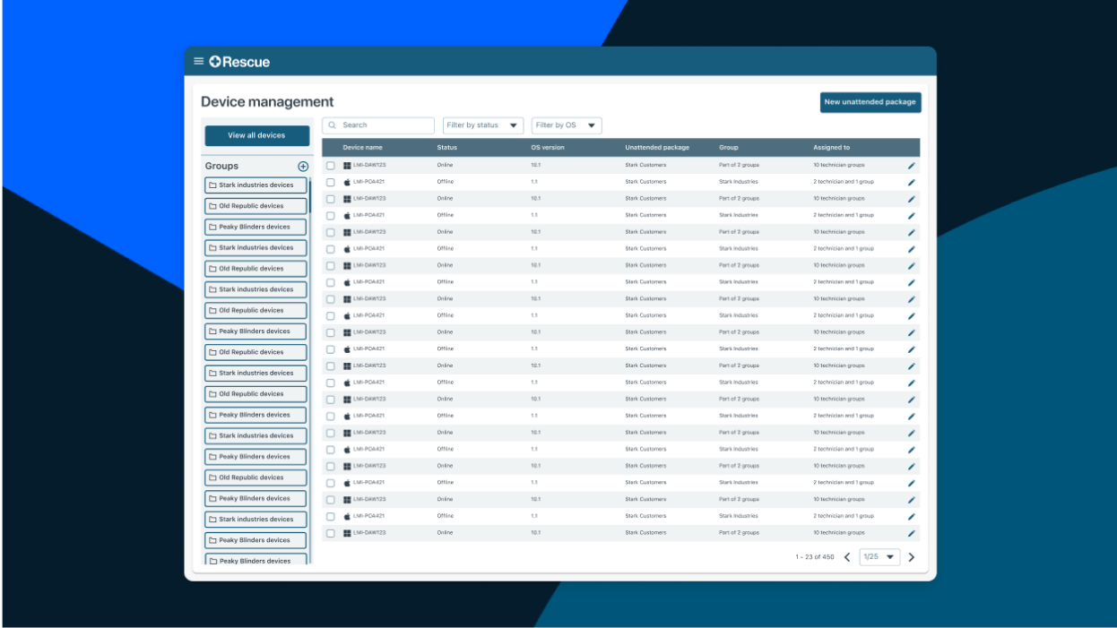Go to previous page with the left chevron
Image resolution: width=1117 pixels, height=628 pixels.
tap(846, 556)
